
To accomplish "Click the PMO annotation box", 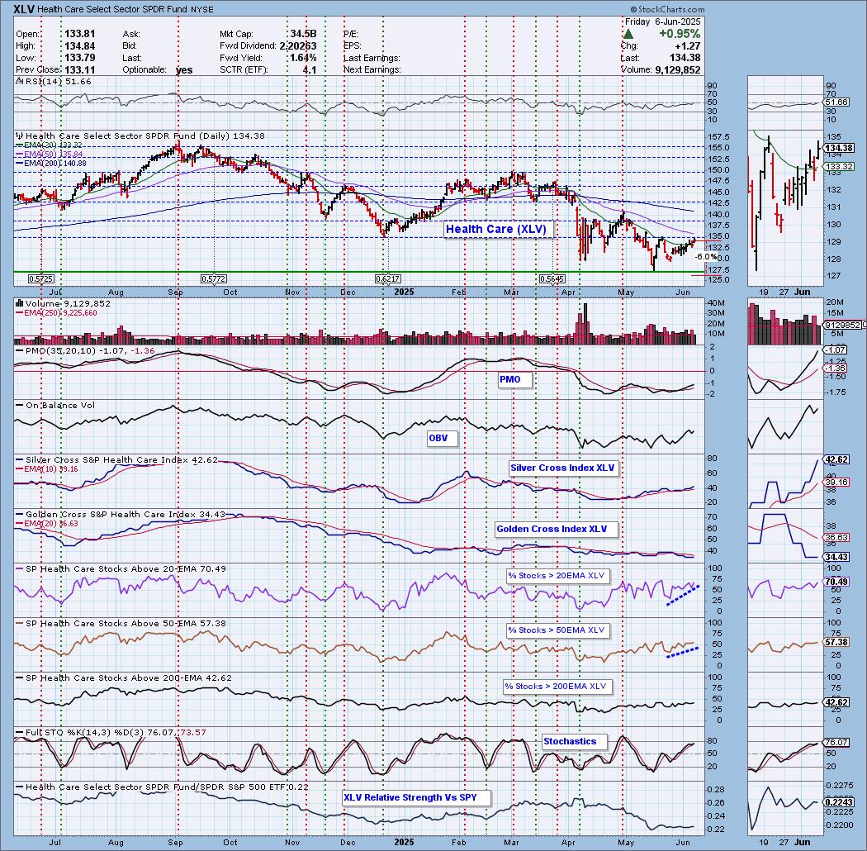I will 514,379.
